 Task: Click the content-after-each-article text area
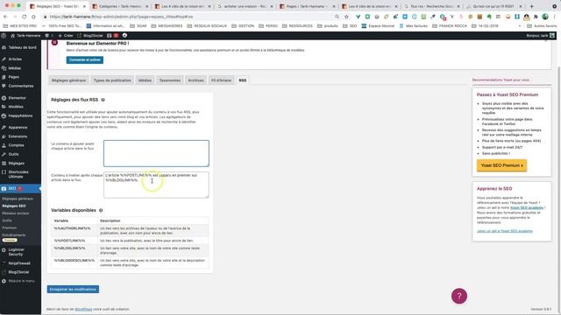click(156, 185)
